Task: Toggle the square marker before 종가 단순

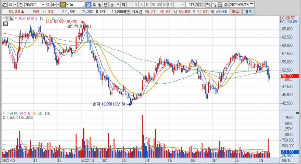Action: pyautogui.click(x=16, y=18)
